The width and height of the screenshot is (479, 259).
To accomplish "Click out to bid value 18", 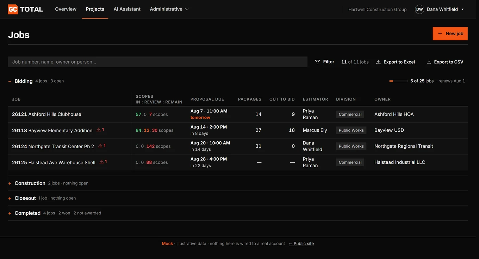I will (x=292, y=130).
